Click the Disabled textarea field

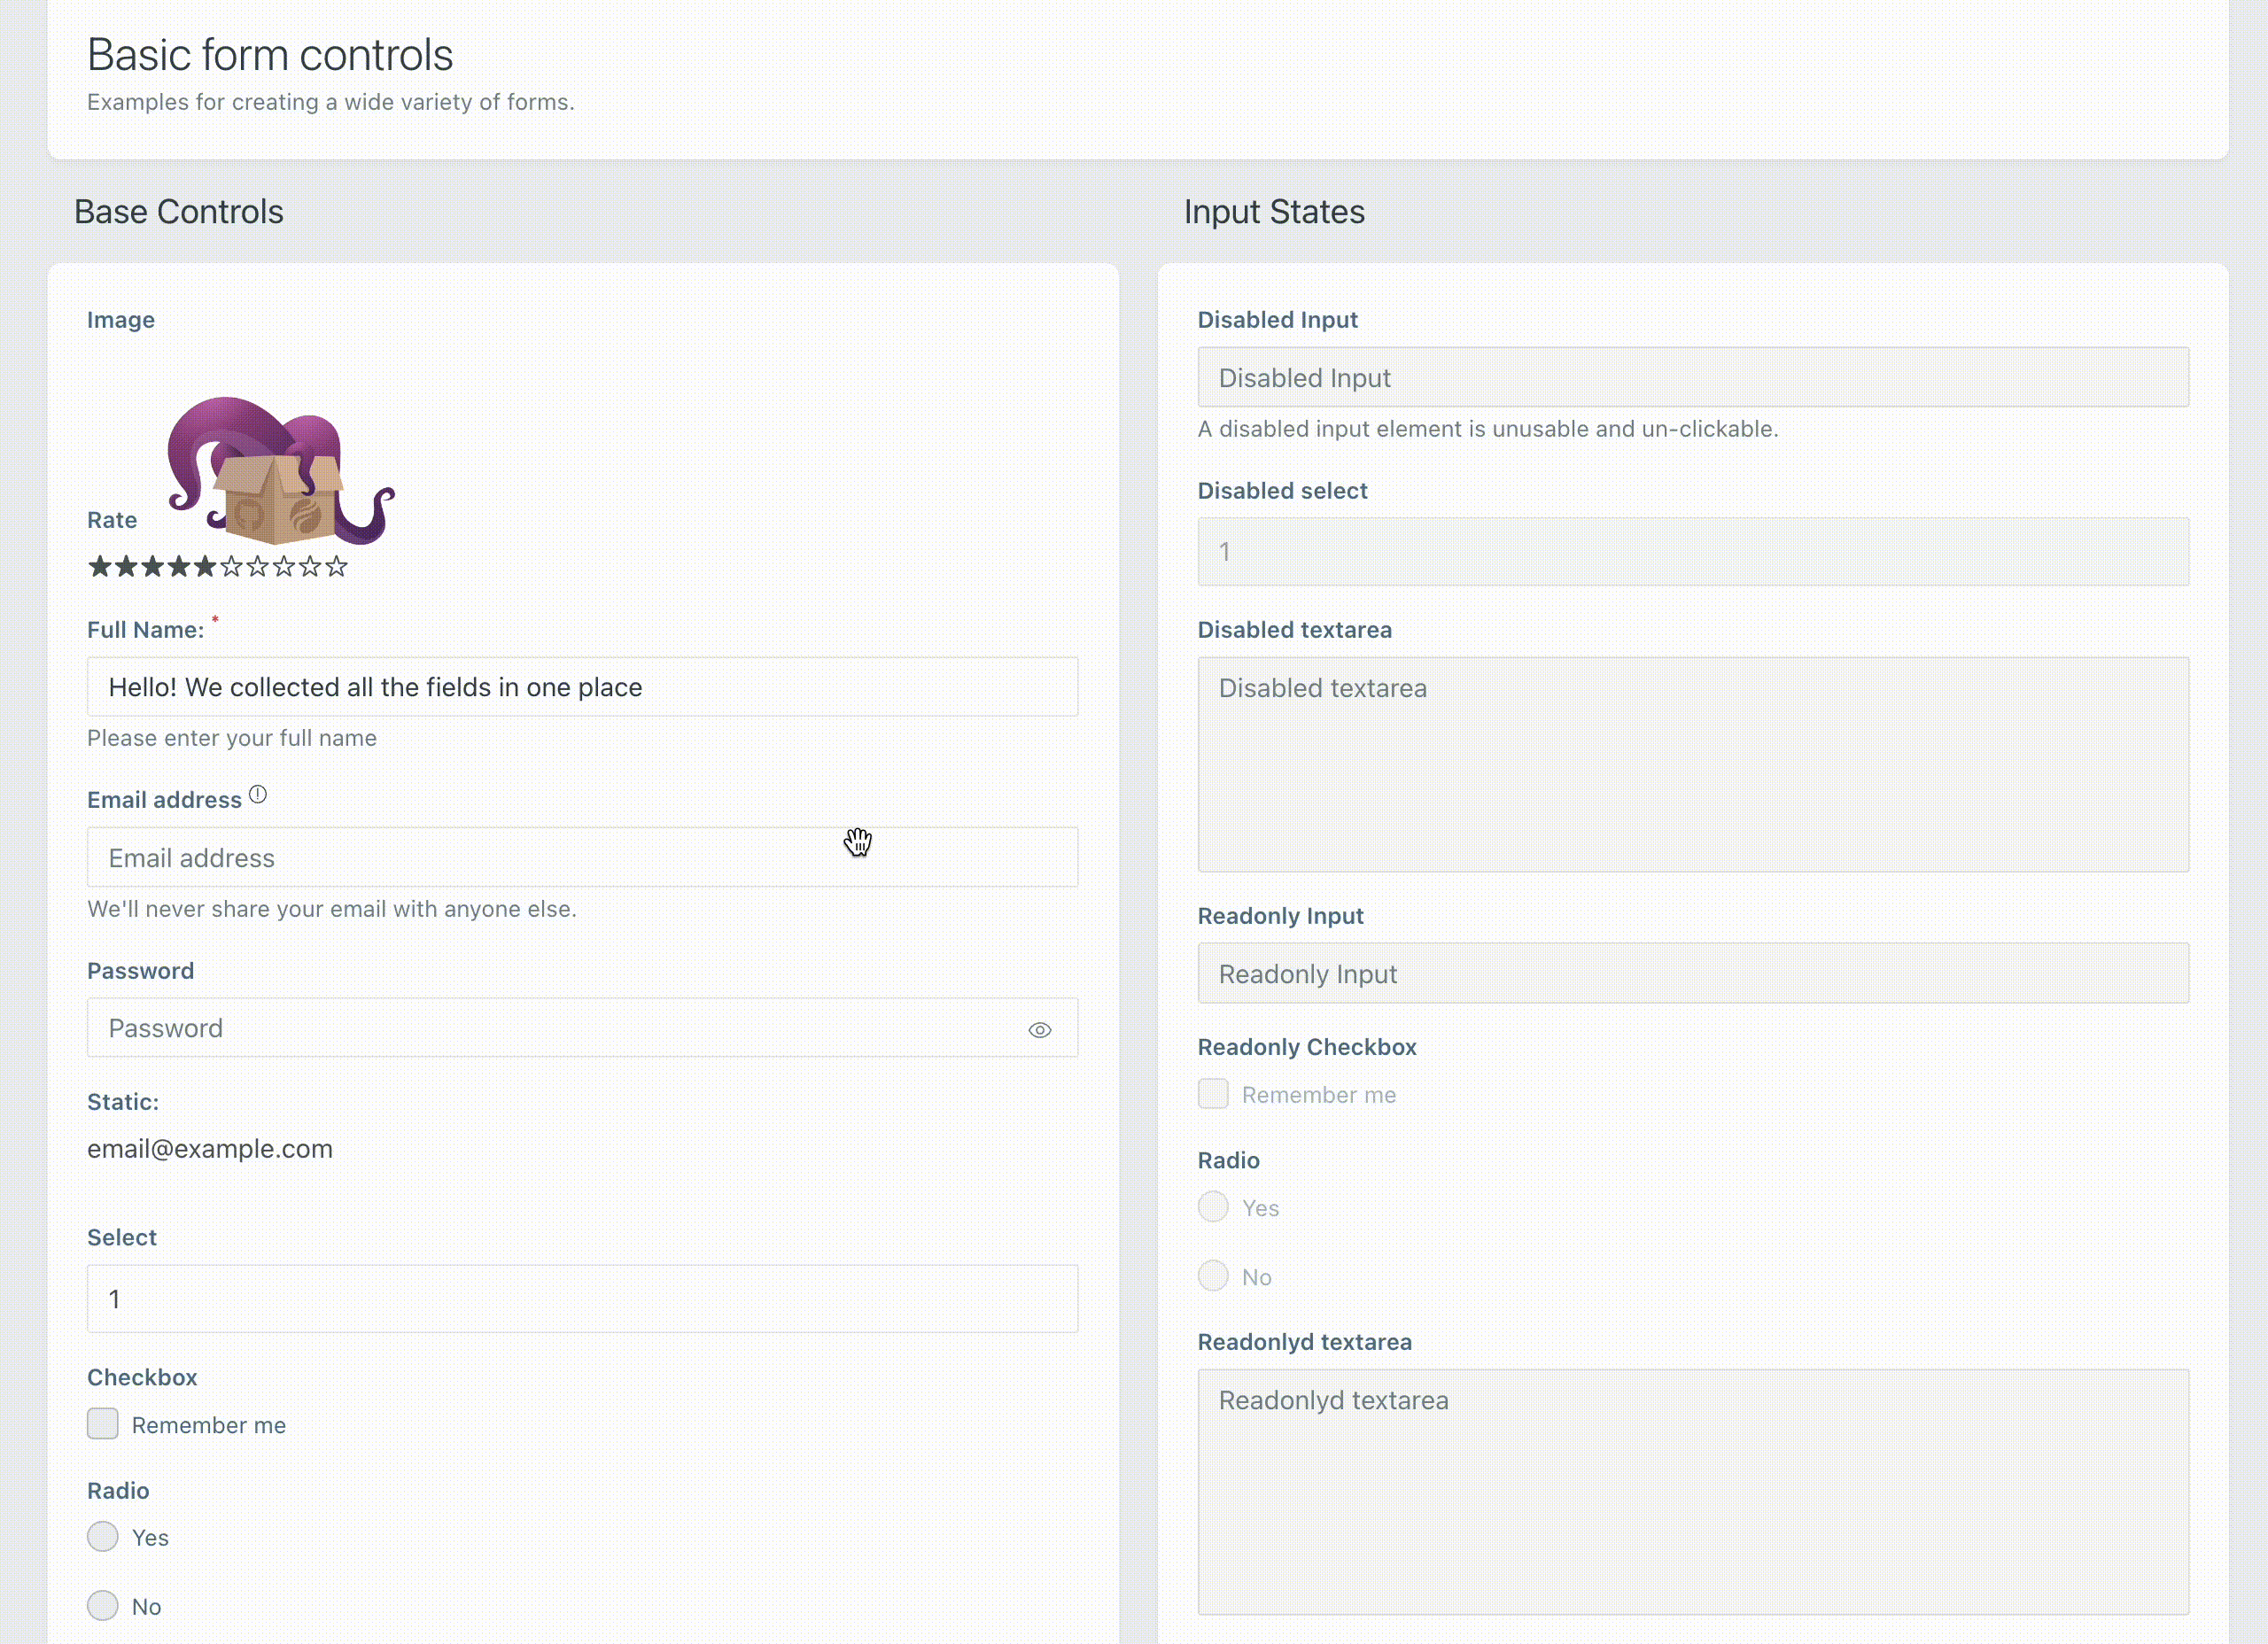[1692, 764]
